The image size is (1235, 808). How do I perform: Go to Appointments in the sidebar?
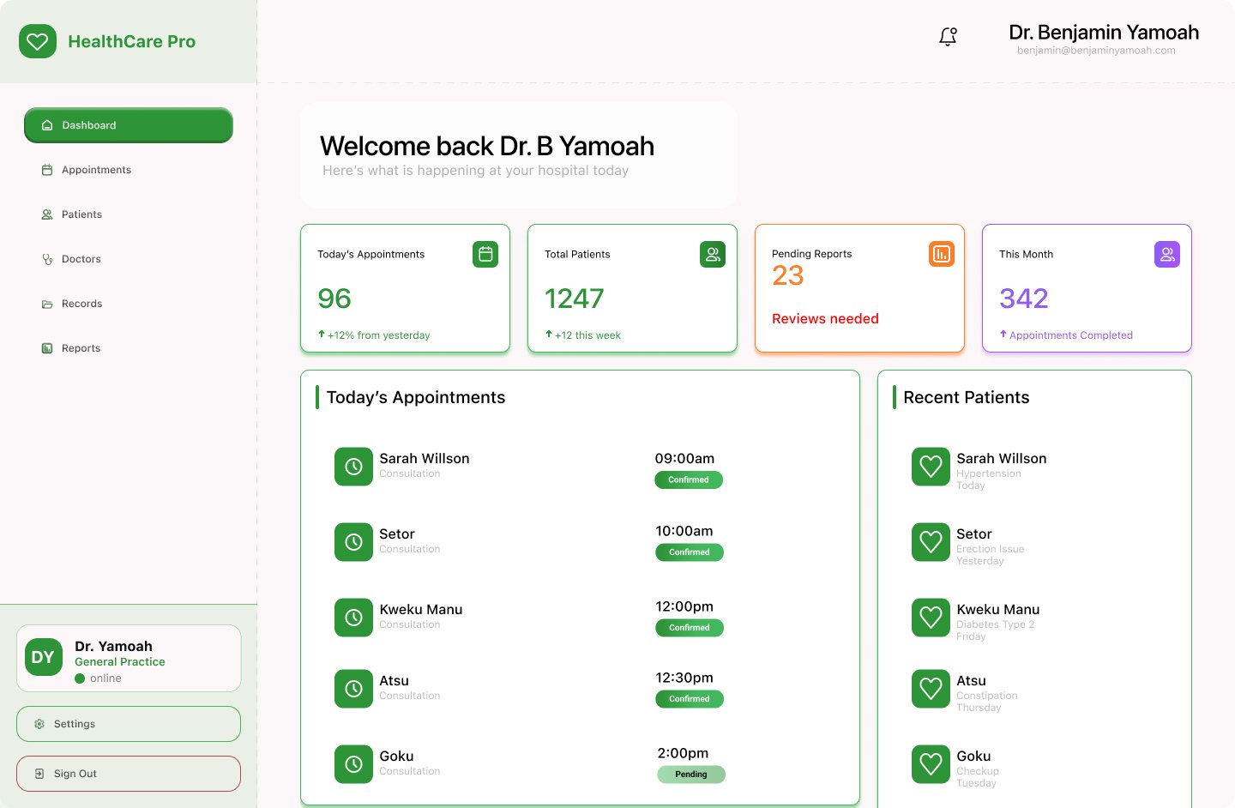click(x=96, y=170)
